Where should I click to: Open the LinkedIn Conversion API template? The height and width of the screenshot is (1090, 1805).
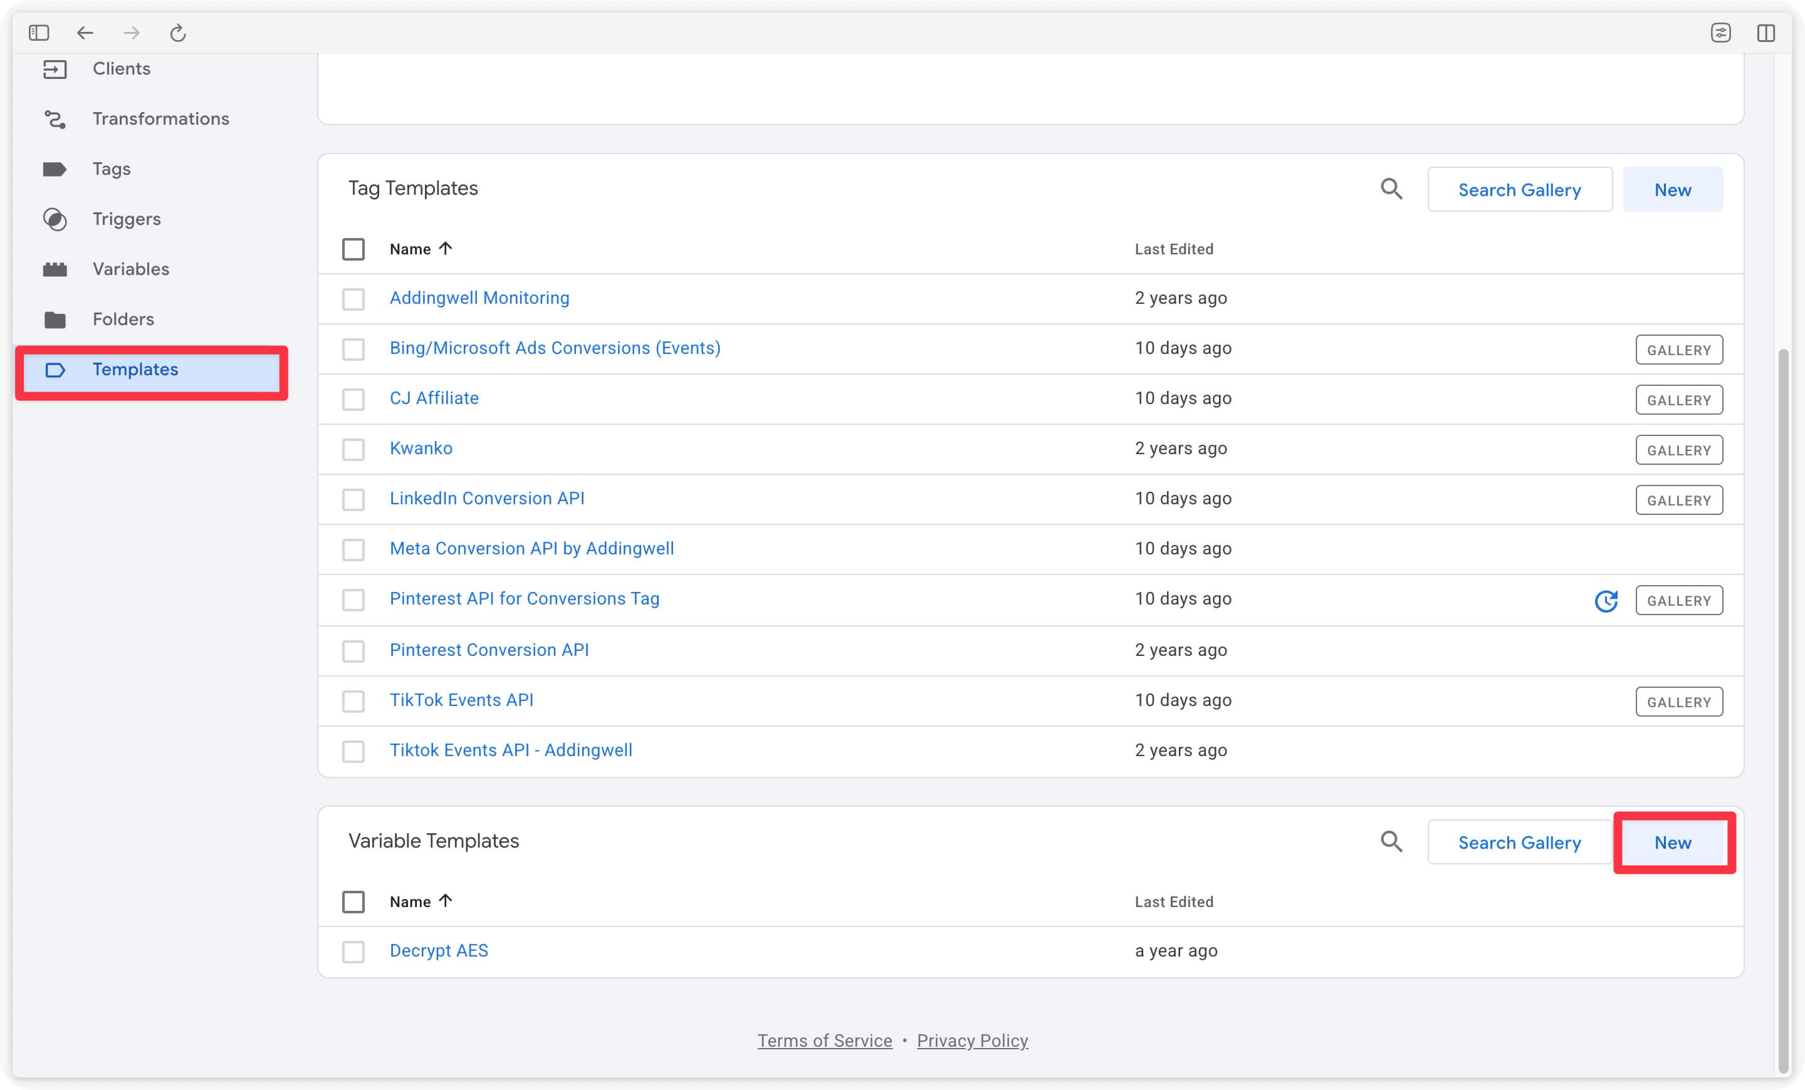[x=486, y=499]
